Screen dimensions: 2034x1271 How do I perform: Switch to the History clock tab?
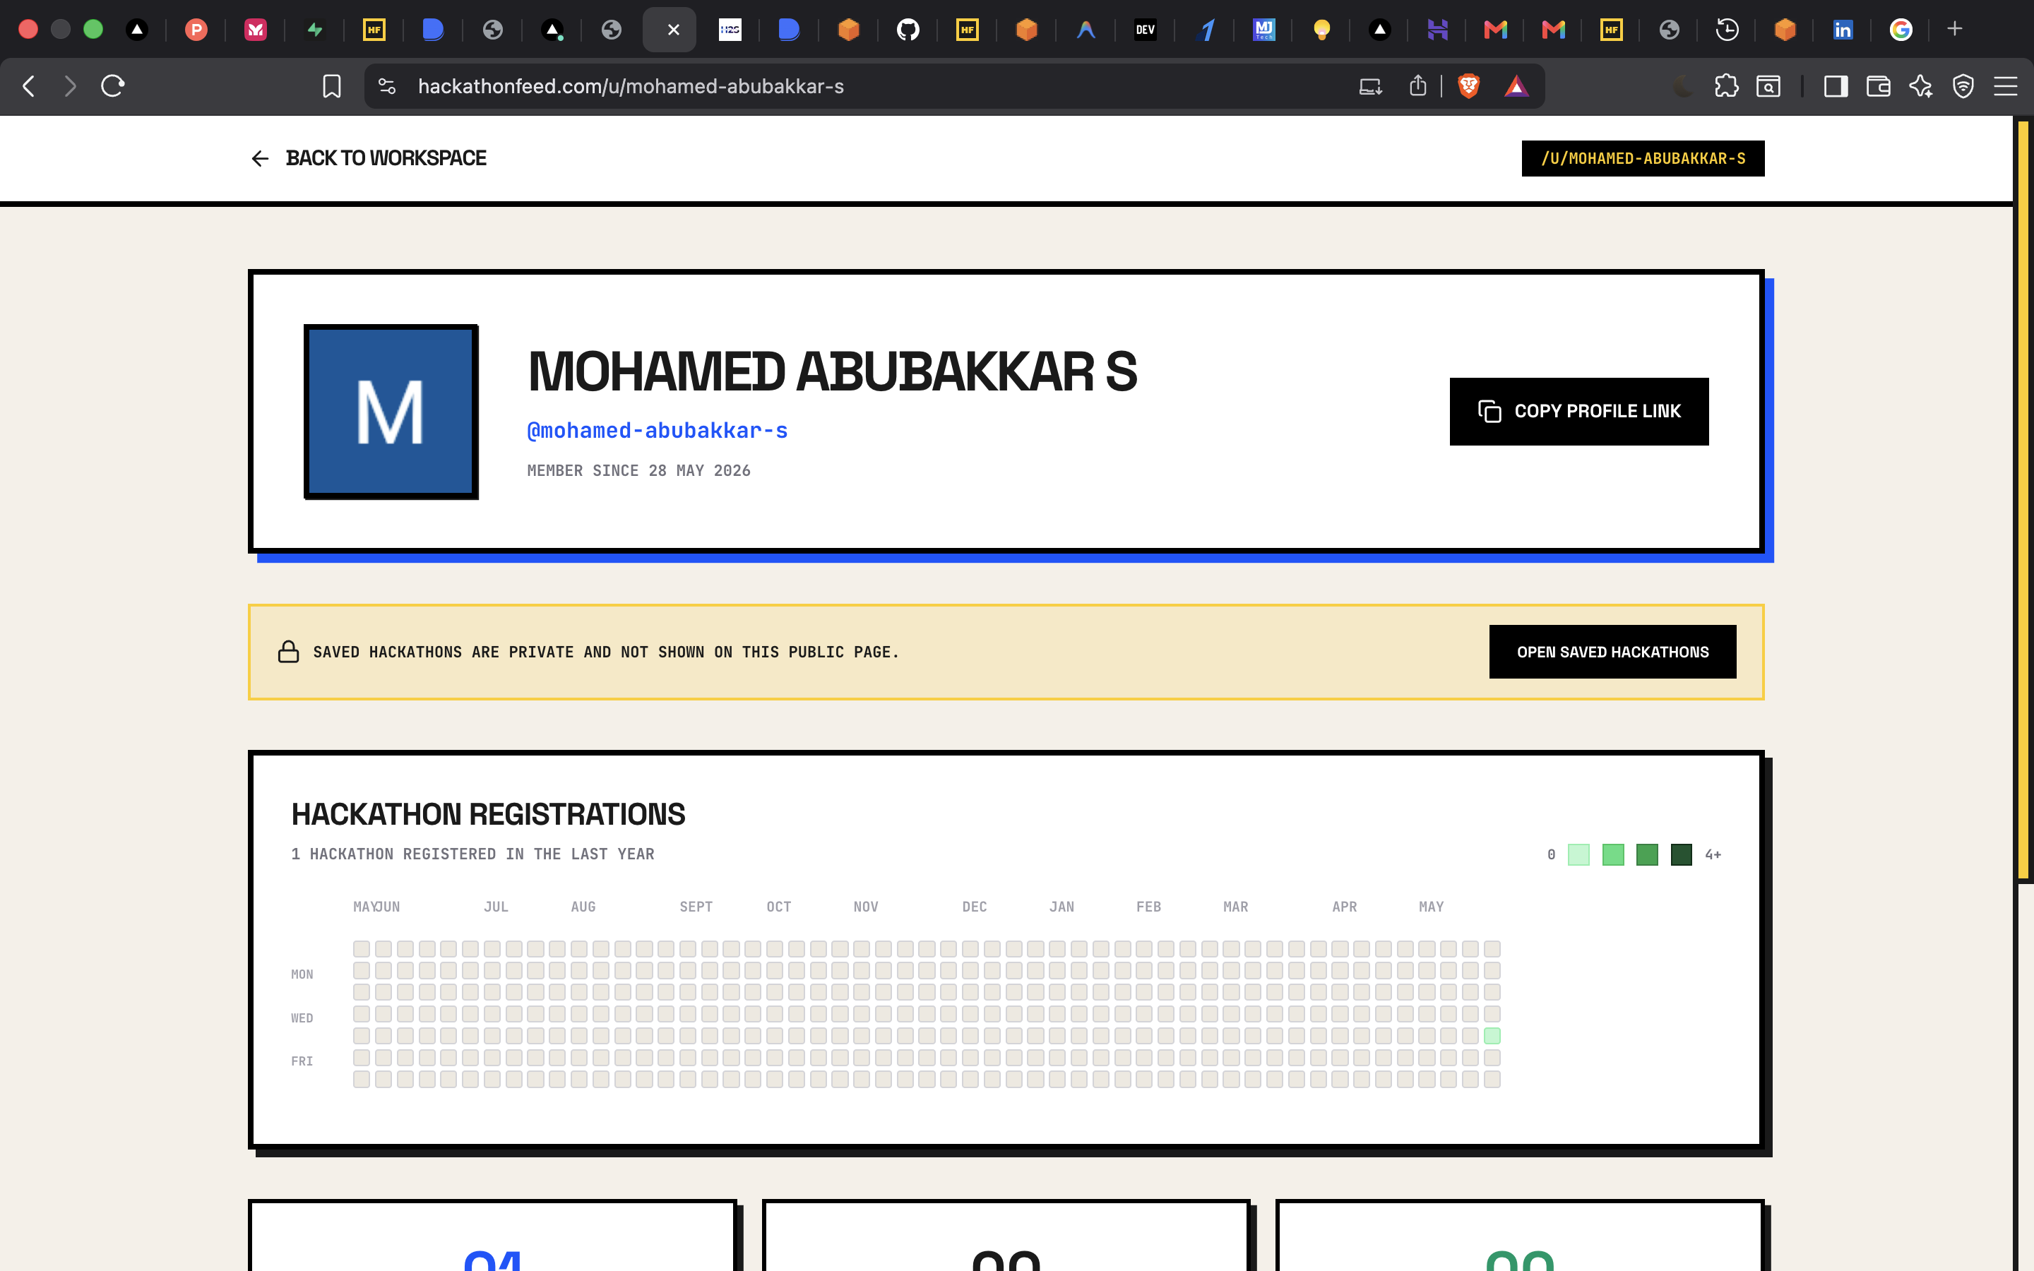(x=1726, y=30)
